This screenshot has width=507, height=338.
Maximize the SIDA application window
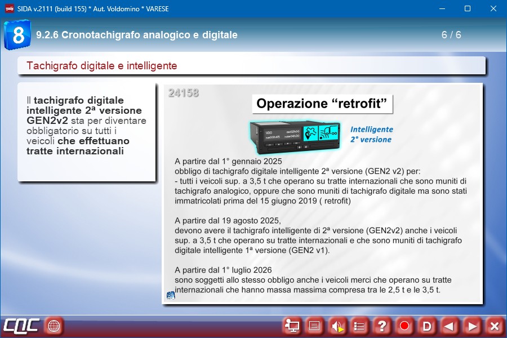pyautogui.click(x=467, y=8)
